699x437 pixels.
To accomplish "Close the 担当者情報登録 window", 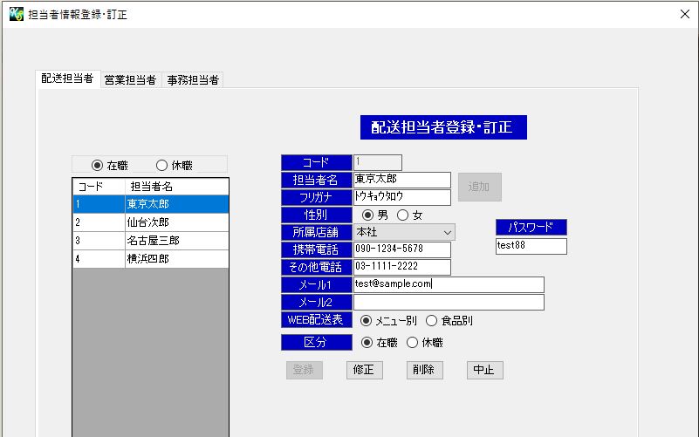I will (x=684, y=14).
